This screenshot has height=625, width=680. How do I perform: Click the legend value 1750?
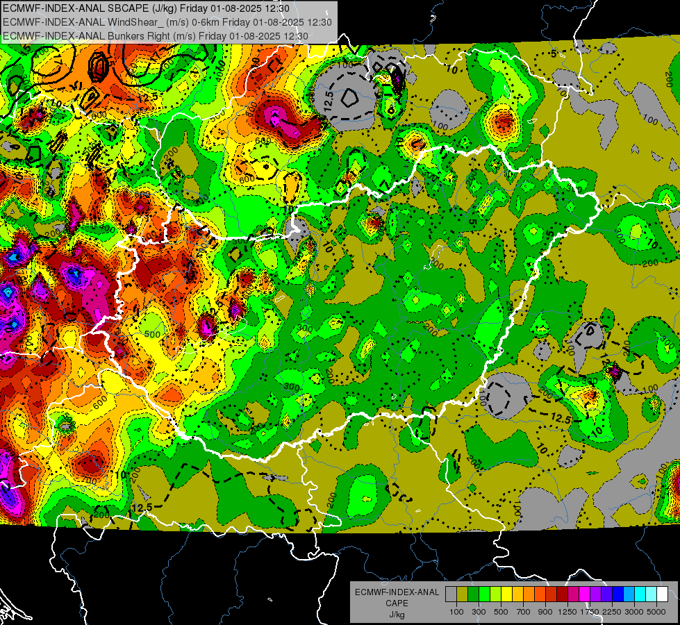(590, 612)
